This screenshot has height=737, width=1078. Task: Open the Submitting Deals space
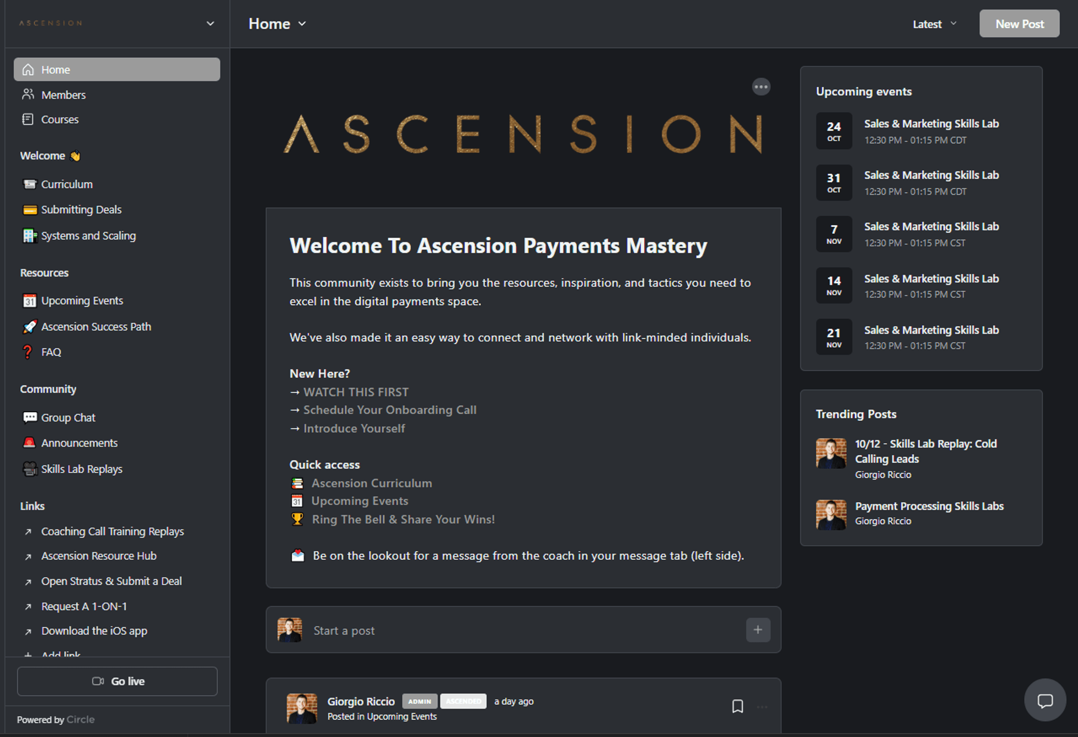(x=81, y=210)
